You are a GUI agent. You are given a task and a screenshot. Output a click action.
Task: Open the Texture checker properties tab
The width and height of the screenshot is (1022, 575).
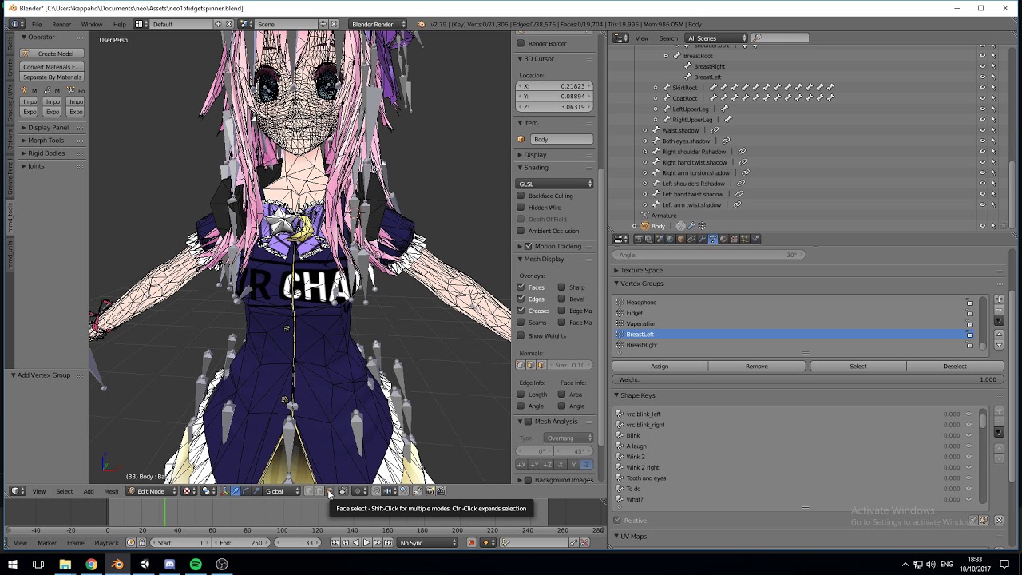[734, 239]
